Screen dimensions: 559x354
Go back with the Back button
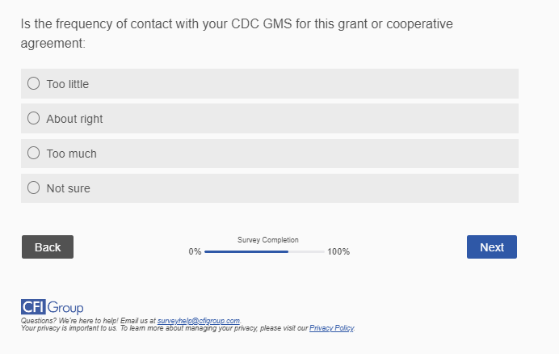point(48,247)
